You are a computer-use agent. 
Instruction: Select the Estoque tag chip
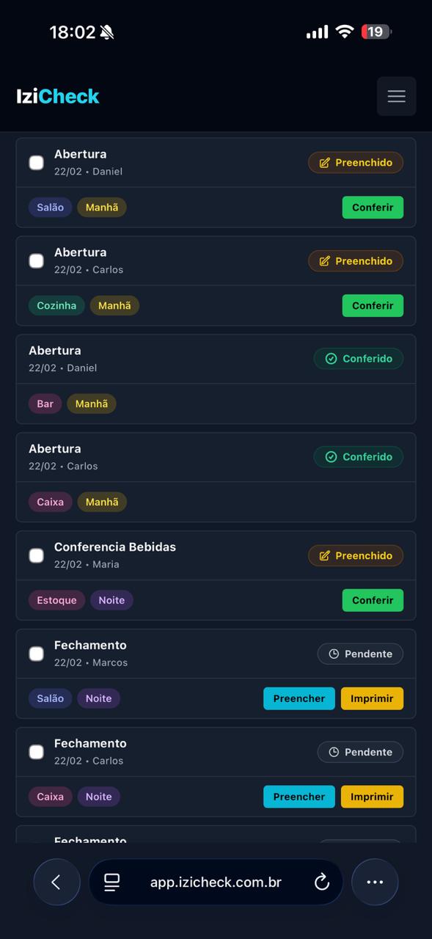click(x=56, y=600)
